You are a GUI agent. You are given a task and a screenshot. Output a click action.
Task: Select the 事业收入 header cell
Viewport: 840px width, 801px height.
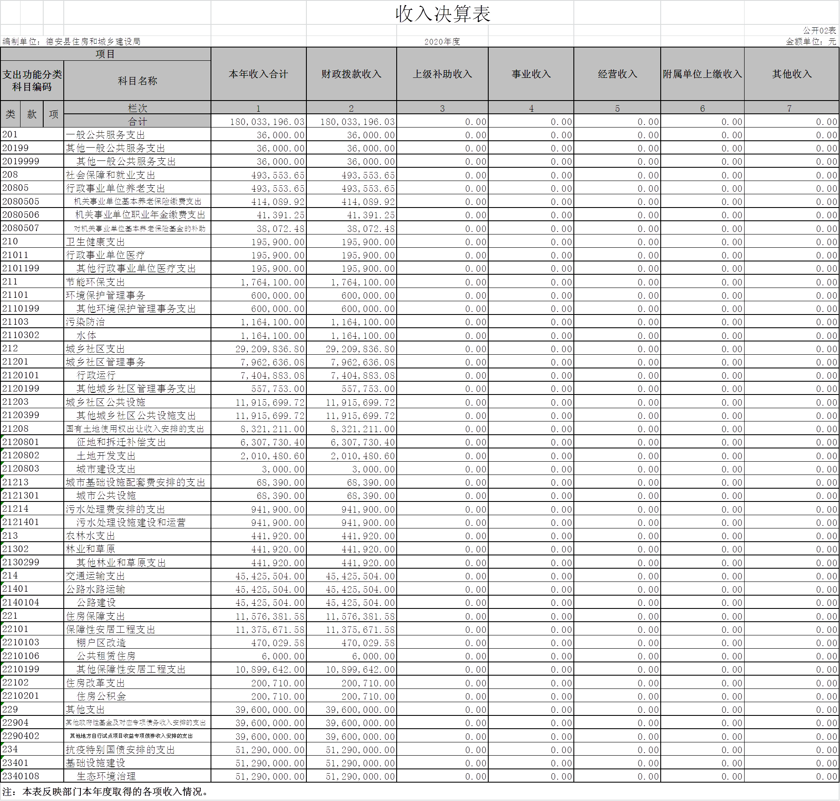531,74
